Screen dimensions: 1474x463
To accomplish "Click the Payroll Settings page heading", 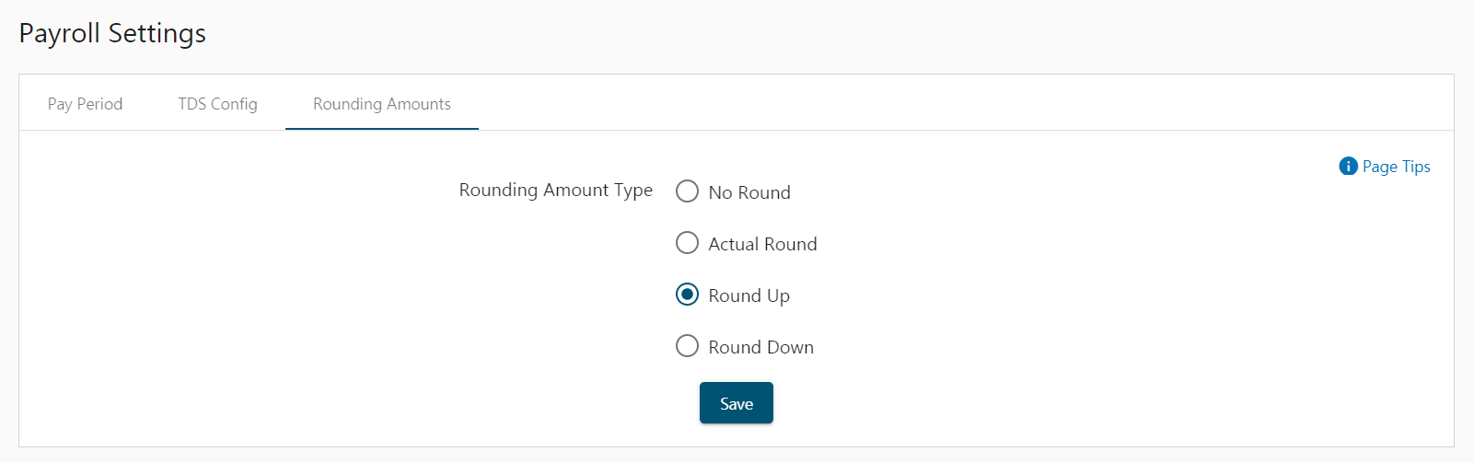I will (112, 34).
